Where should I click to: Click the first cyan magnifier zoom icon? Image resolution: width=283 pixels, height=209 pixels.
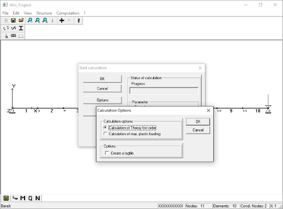pos(30,20)
